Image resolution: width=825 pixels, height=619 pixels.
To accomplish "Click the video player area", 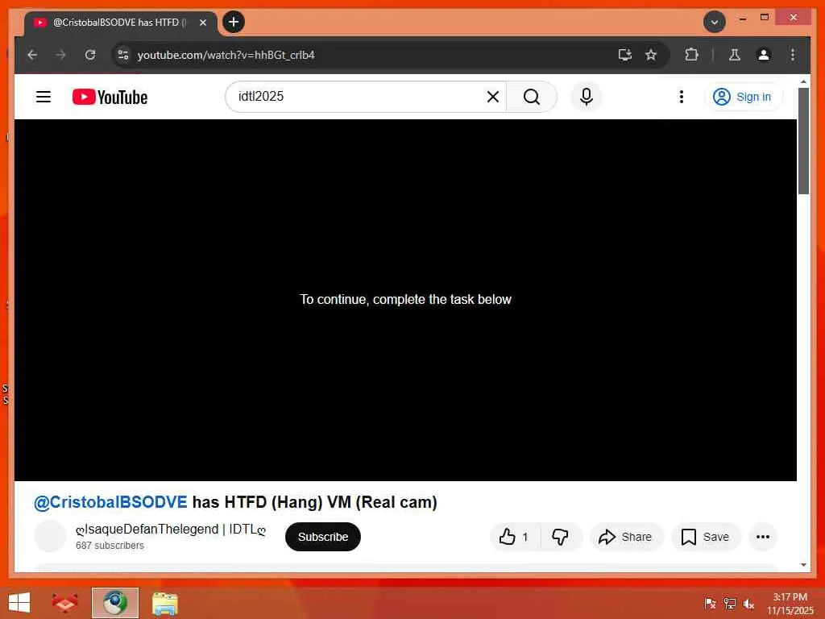I will (x=405, y=300).
